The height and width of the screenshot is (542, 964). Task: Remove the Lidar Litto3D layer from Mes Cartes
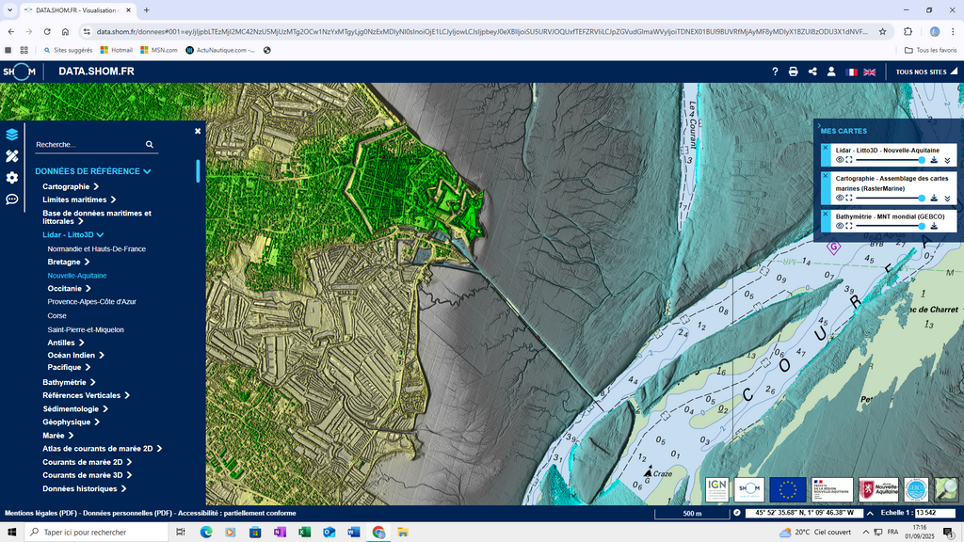click(826, 148)
